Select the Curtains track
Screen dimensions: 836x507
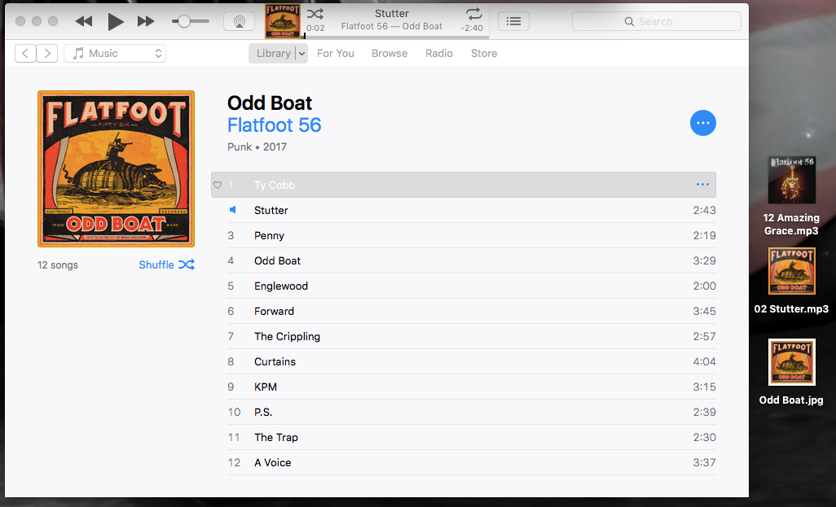point(471,361)
